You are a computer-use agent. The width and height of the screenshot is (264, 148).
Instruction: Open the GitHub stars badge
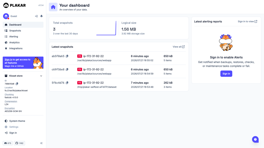click(19, 143)
